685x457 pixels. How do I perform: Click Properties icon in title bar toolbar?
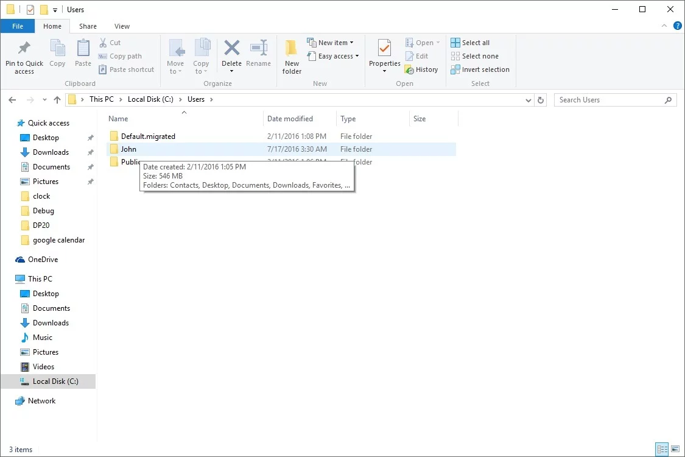point(30,9)
